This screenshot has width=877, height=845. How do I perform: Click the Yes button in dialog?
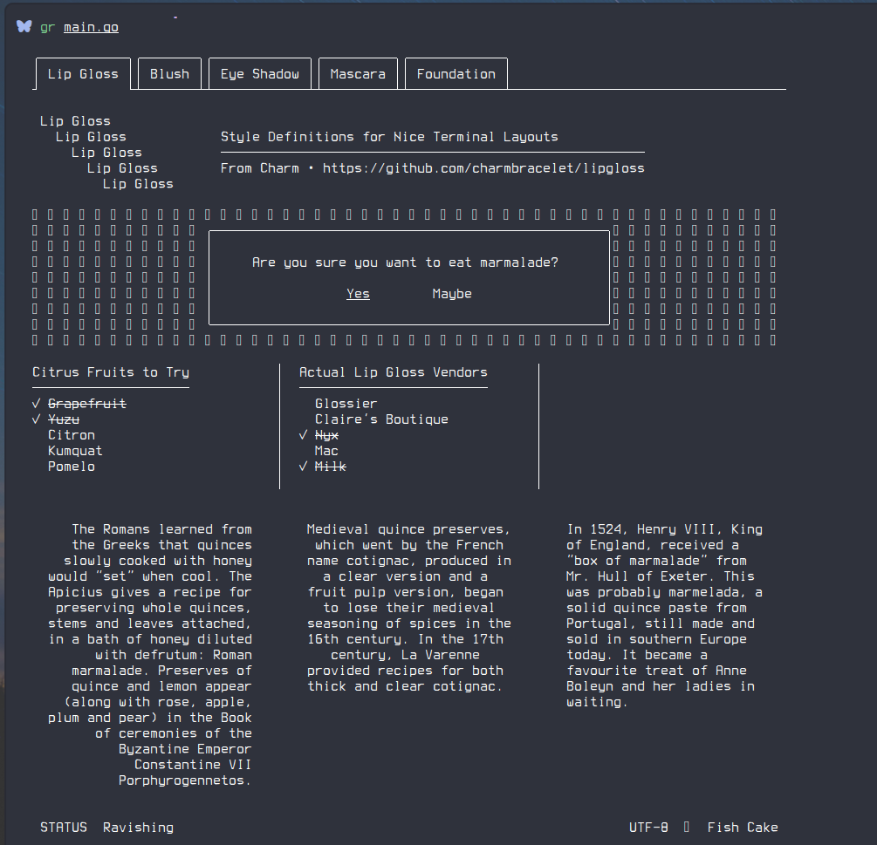tap(358, 294)
